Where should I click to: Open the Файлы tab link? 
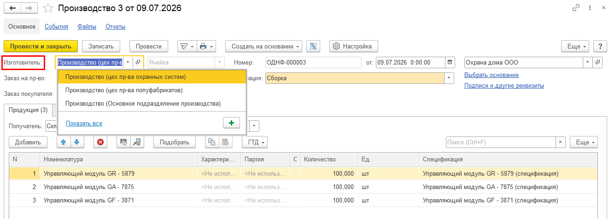(x=87, y=27)
